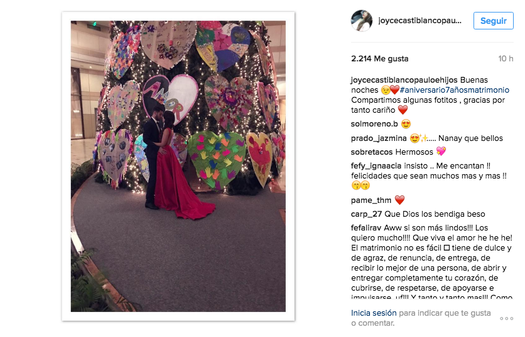Open joycecastiblancopau... profile header username
The height and width of the screenshot is (337, 525).
click(419, 21)
